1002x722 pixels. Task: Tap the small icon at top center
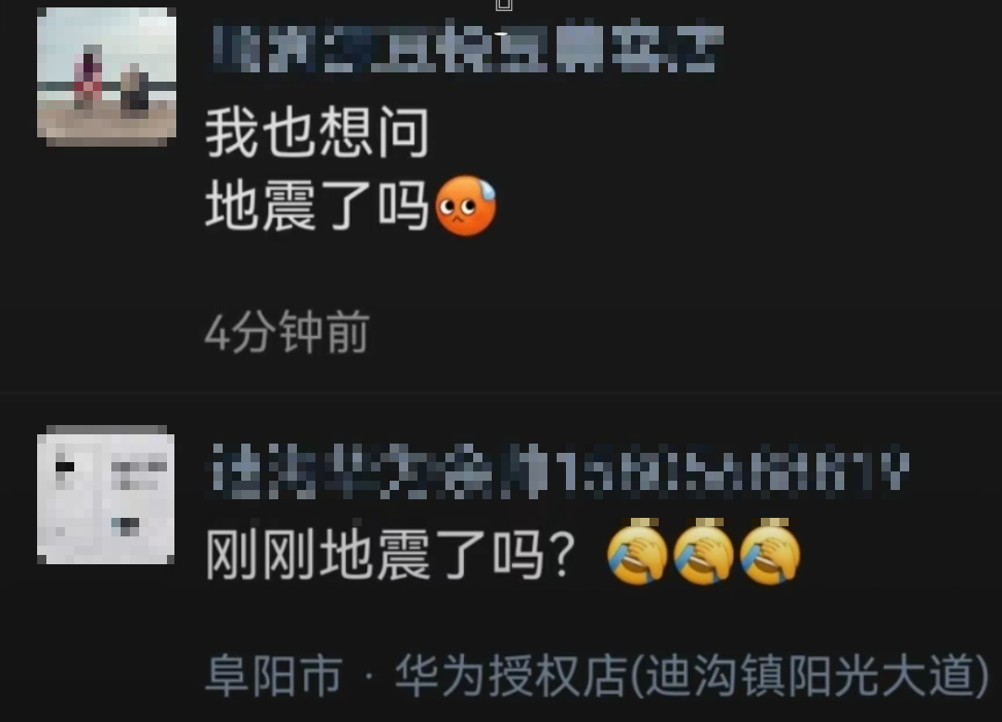point(504,6)
